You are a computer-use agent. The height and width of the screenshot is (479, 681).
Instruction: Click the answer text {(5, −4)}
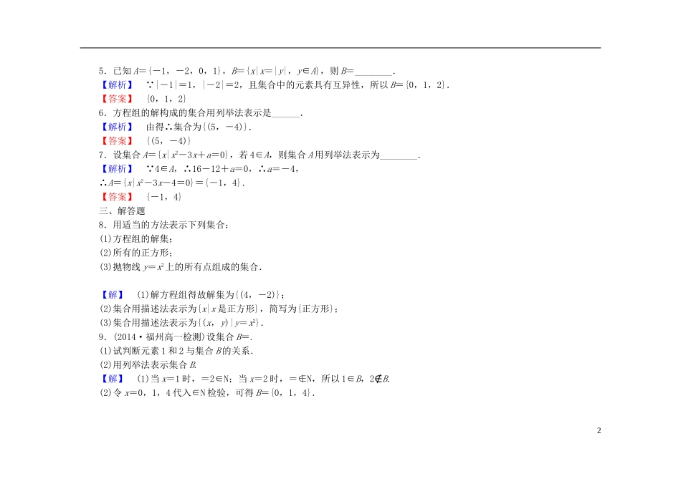[x=168, y=141]
